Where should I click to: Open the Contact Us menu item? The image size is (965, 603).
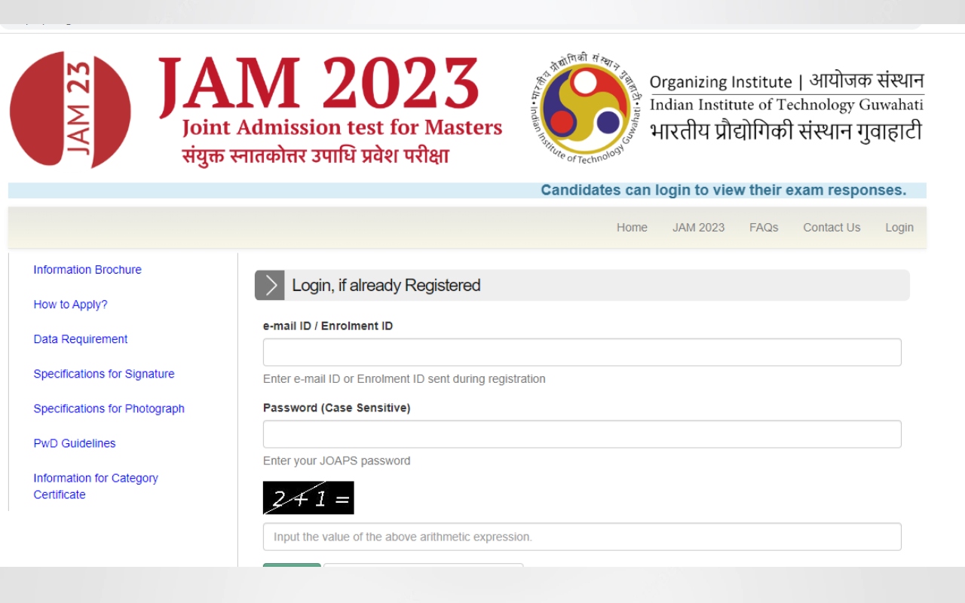pyautogui.click(x=832, y=228)
